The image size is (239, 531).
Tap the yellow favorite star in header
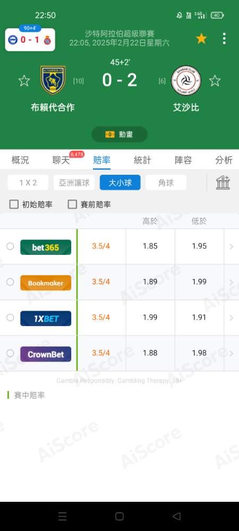[201, 39]
